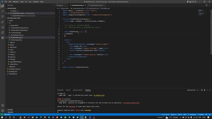Viewport: 212px width, 119px height.
Task: Click the no-unused-vars link in terminal
Action: click(x=99, y=95)
